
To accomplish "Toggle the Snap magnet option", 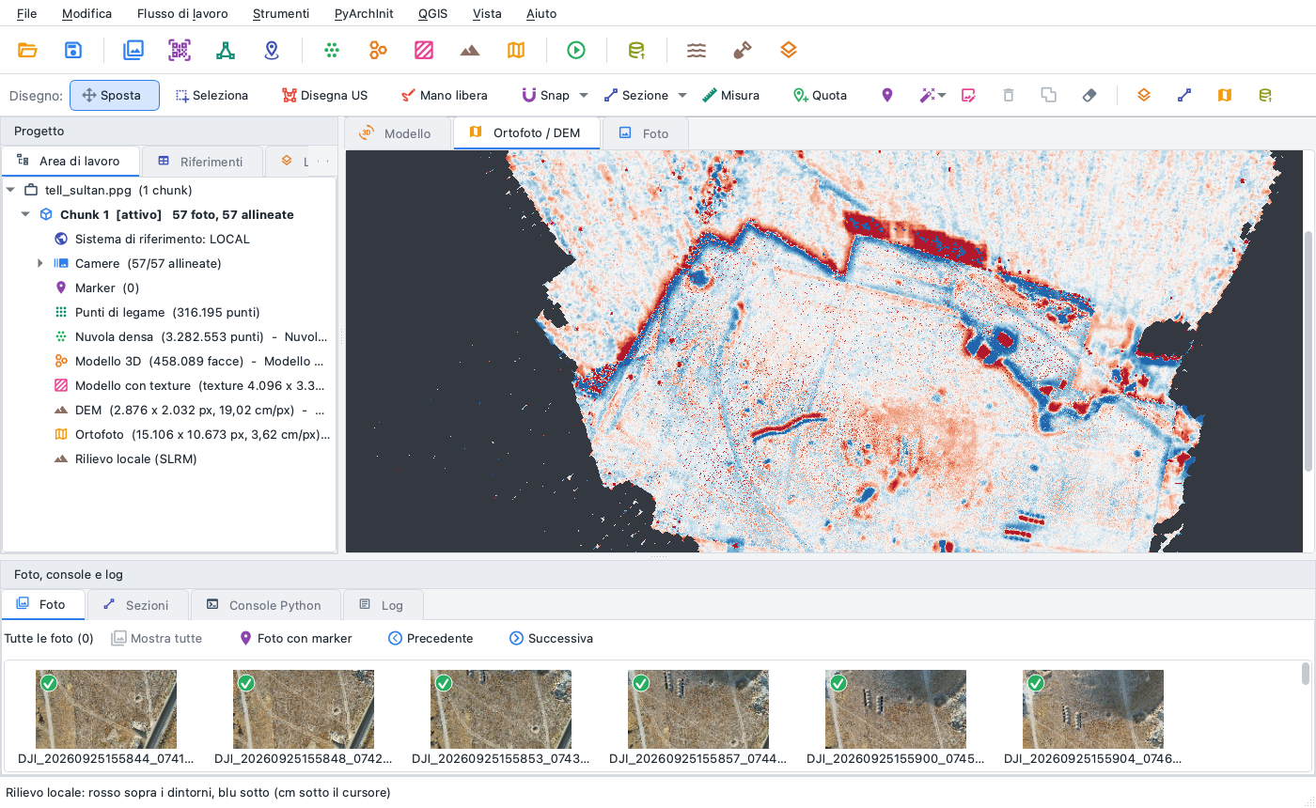I will [x=546, y=95].
